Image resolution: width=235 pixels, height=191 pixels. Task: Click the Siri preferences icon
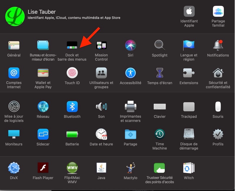130,45
